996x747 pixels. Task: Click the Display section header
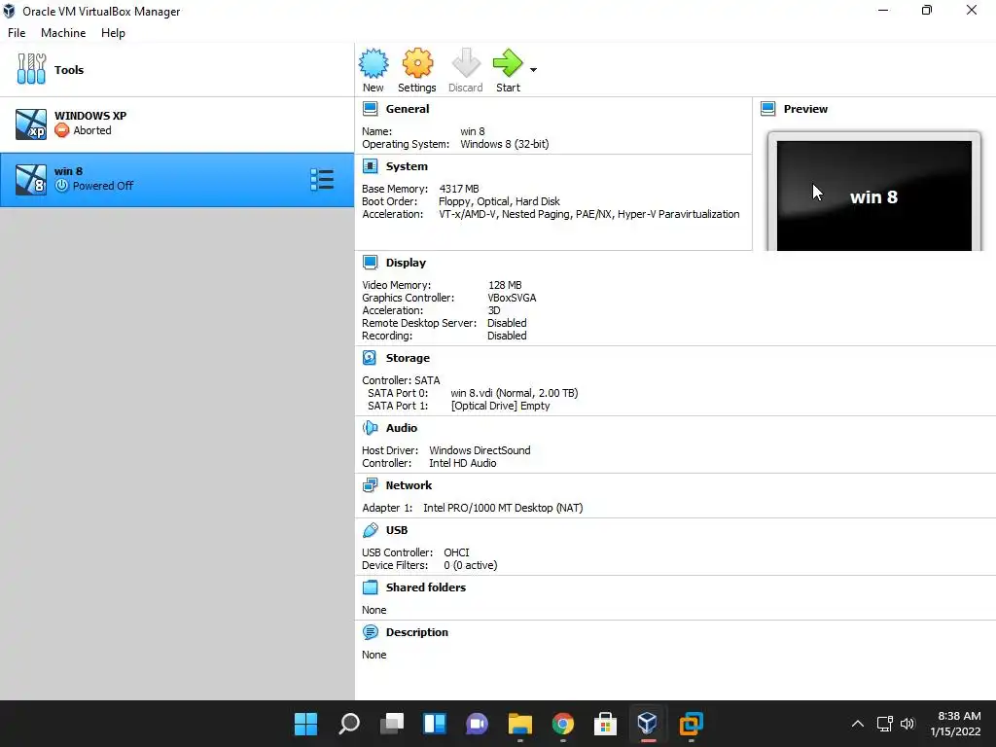click(406, 263)
